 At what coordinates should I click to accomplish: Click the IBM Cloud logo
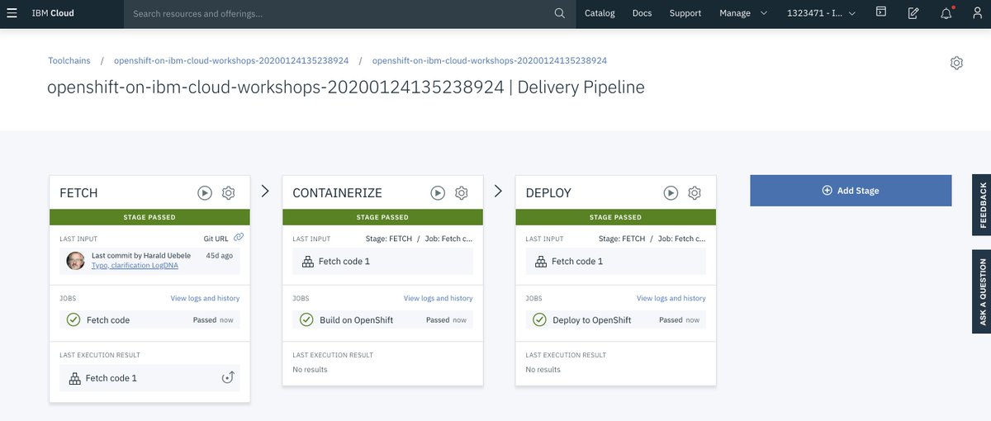click(x=51, y=13)
